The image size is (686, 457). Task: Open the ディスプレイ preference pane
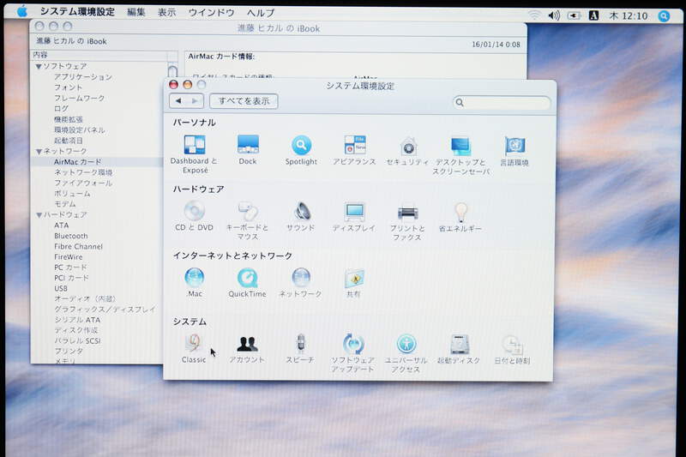pyautogui.click(x=354, y=216)
